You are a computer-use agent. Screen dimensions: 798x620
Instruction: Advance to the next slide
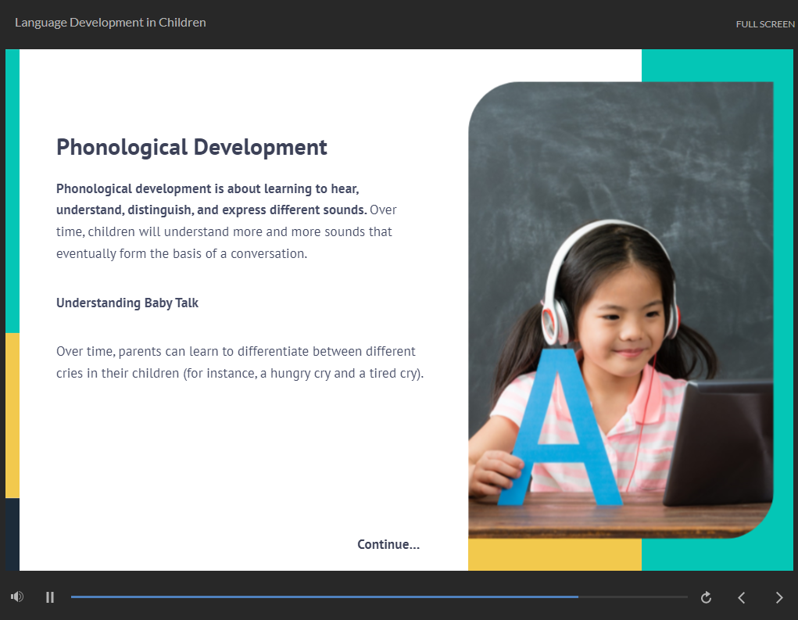(778, 597)
